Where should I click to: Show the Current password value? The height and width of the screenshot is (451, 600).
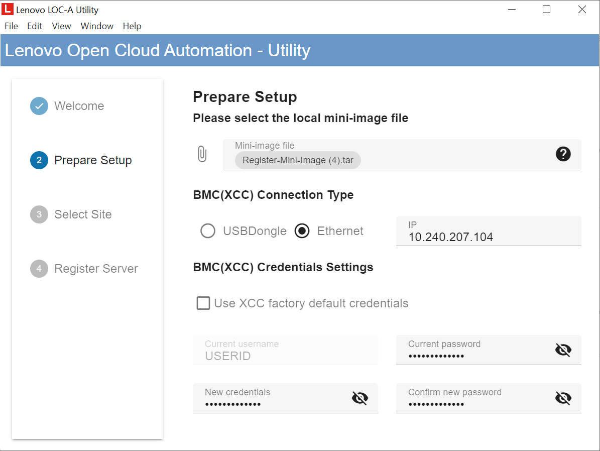(563, 350)
